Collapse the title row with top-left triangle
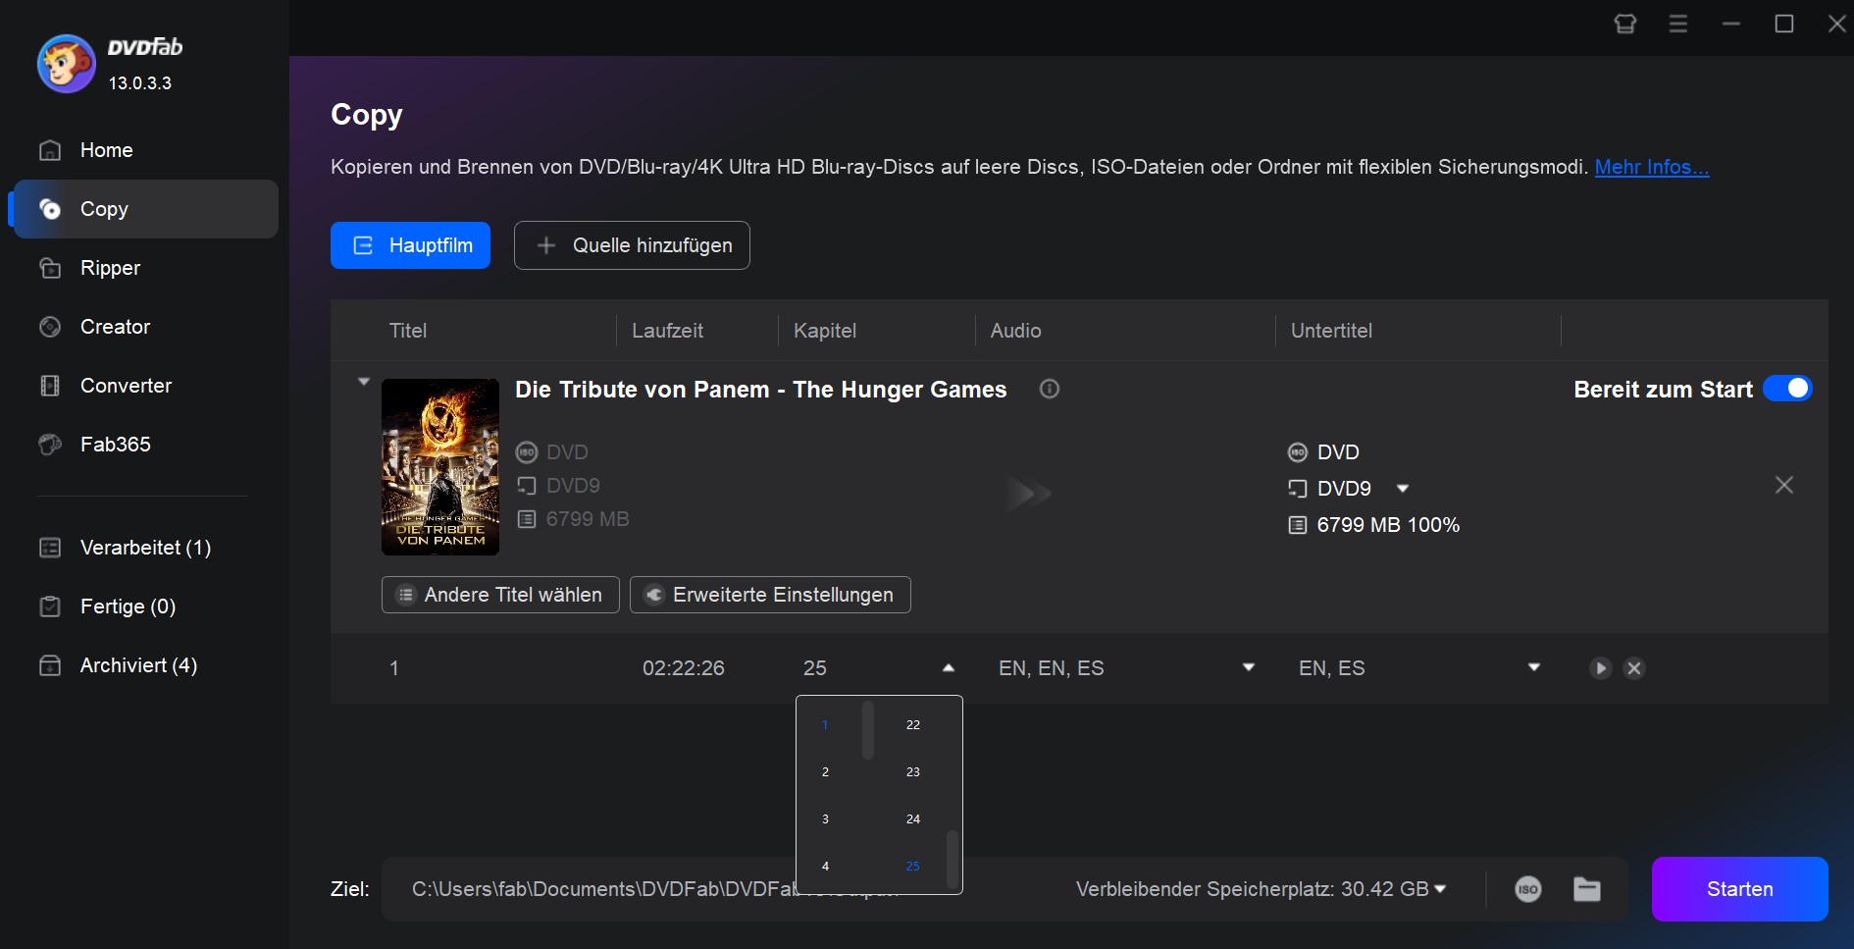 tap(364, 382)
